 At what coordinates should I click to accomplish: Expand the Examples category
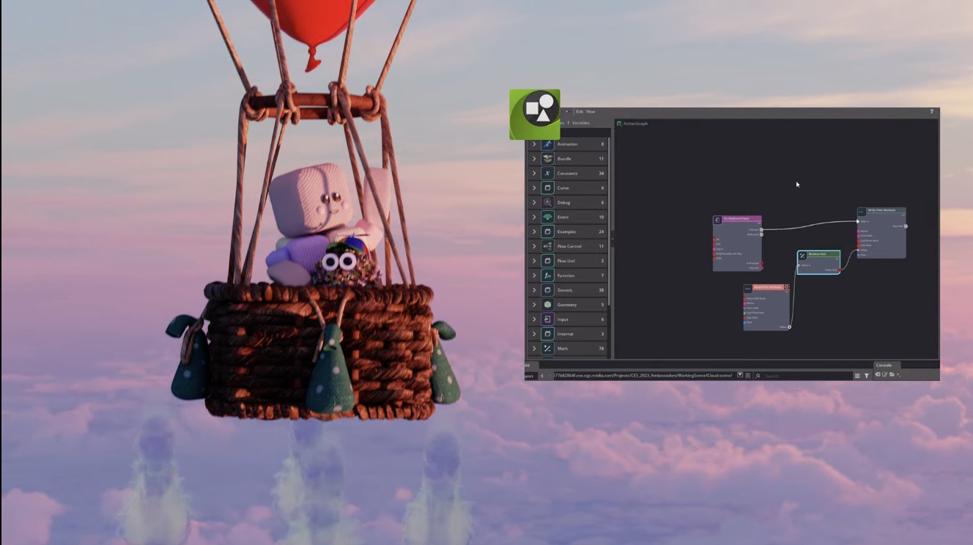(x=533, y=231)
